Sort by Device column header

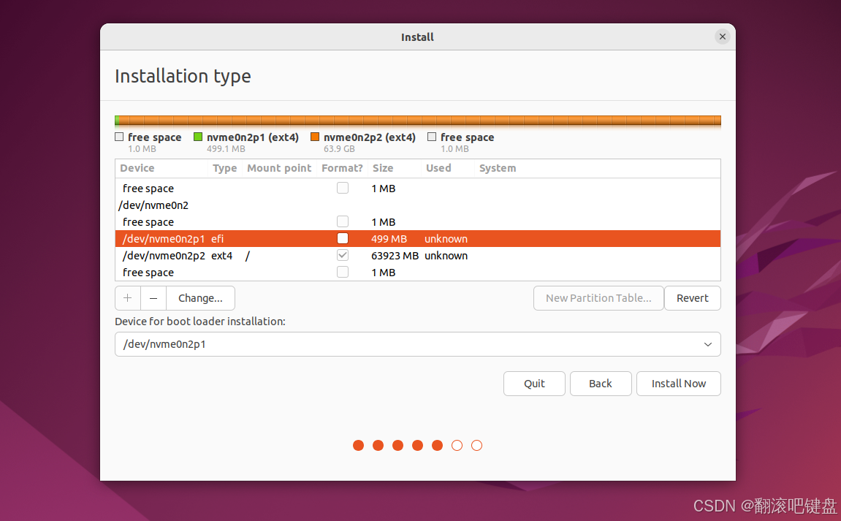161,168
